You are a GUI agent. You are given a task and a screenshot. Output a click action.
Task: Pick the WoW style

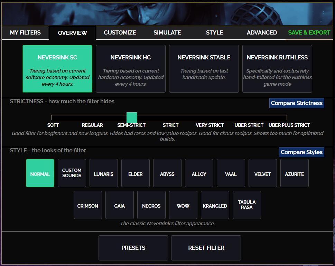183,205
